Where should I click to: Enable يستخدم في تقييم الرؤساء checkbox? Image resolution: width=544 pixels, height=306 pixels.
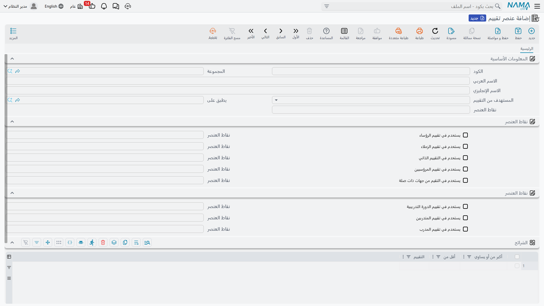(x=465, y=135)
